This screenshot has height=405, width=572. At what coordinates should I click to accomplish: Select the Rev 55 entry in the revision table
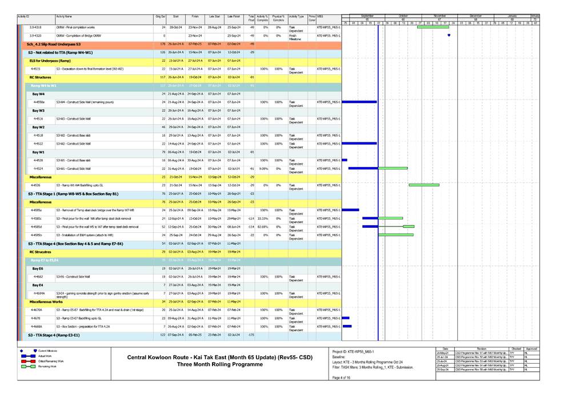click(x=482, y=370)
